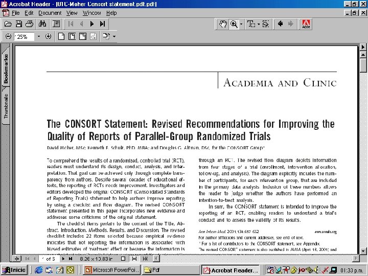This screenshot has width=368, height=276.
Task: Click the zoom out minus button
Action: click(x=8, y=36)
